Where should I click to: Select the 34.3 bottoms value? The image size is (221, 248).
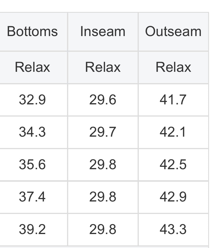tap(32, 132)
